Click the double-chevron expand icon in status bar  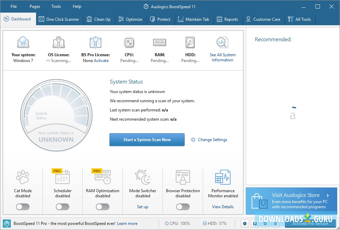click(275, 224)
